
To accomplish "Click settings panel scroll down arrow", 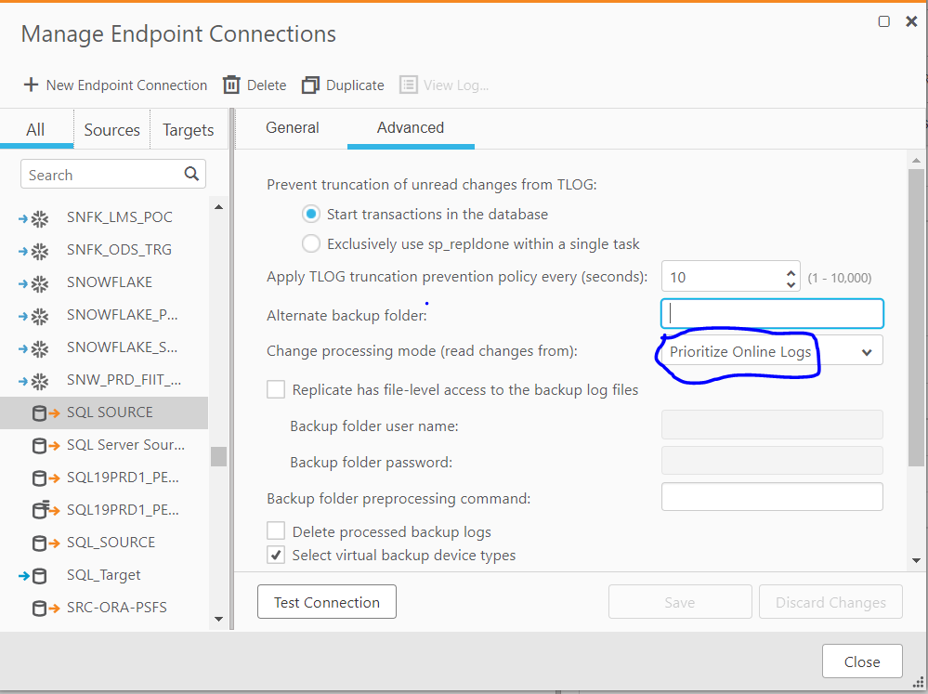I will point(916,561).
